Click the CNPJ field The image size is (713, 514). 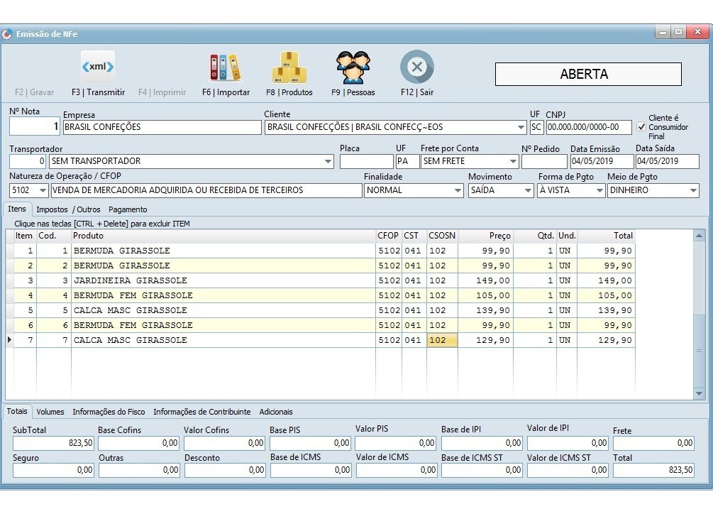point(589,127)
